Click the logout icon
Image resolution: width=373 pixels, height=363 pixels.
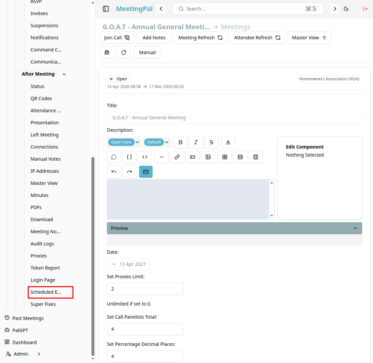pyautogui.click(x=365, y=9)
